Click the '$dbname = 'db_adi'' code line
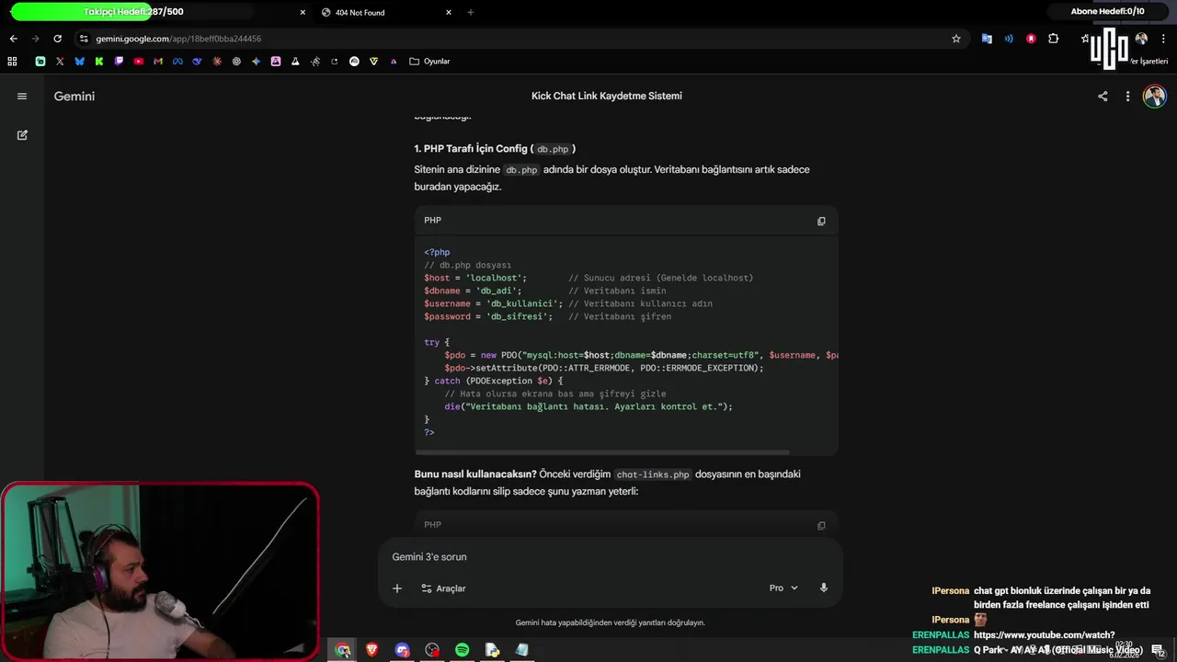This screenshot has width=1177, height=662. (x=473, y=291)
